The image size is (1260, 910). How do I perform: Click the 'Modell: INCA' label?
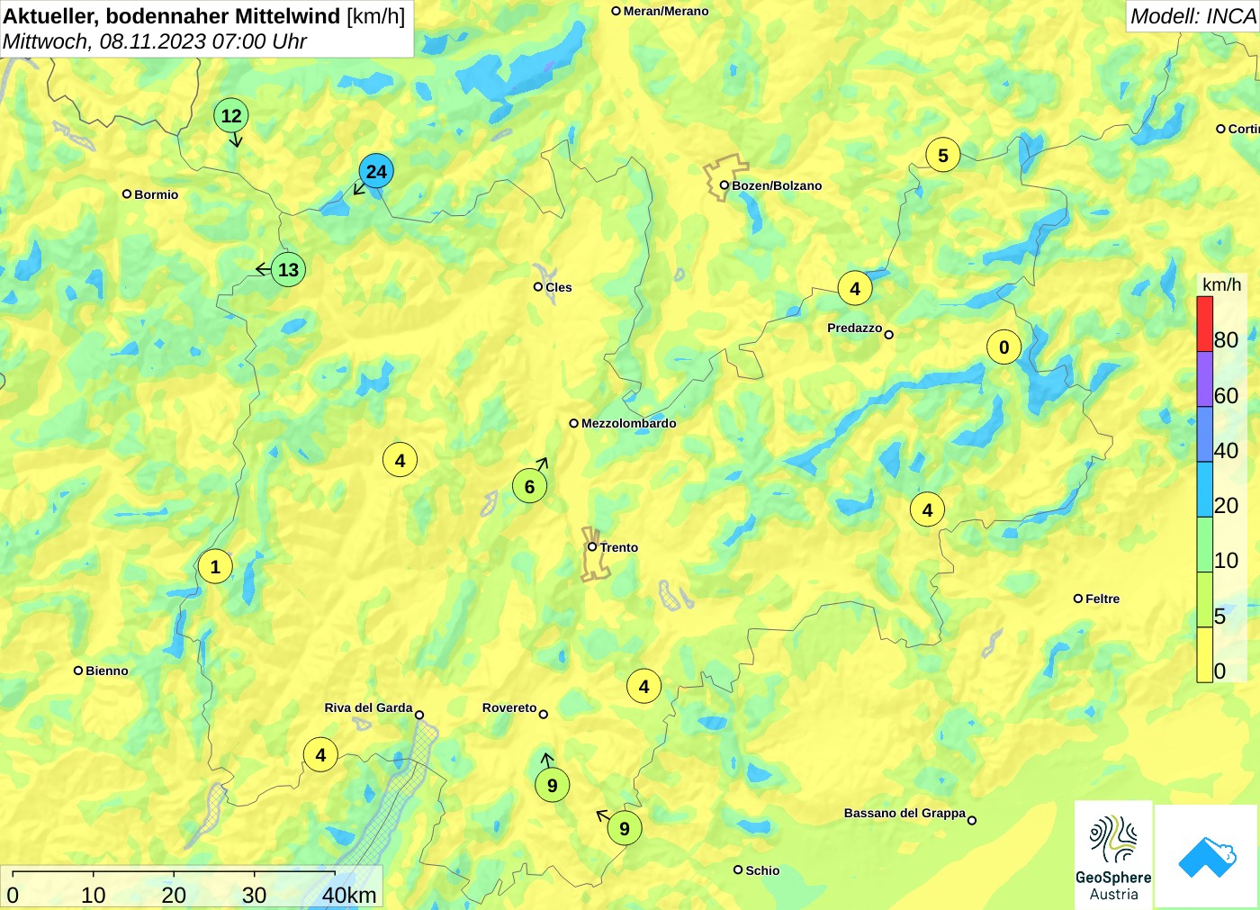(1192, 16)
